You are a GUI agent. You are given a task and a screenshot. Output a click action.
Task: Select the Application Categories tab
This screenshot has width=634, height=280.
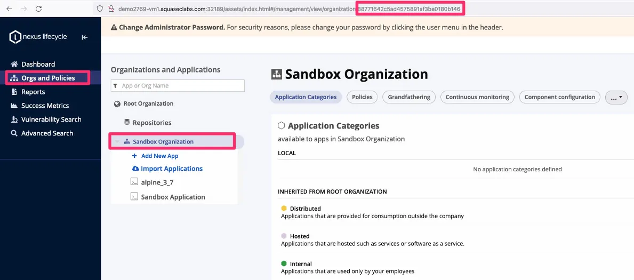pos(306,97)
